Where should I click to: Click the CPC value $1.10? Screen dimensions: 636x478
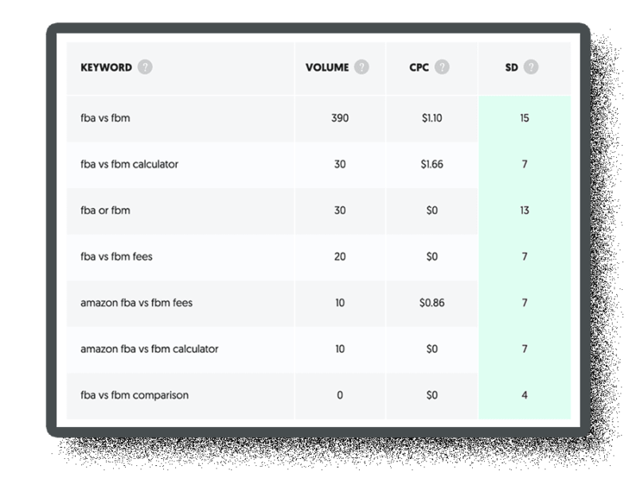click(x=432, y=118)
